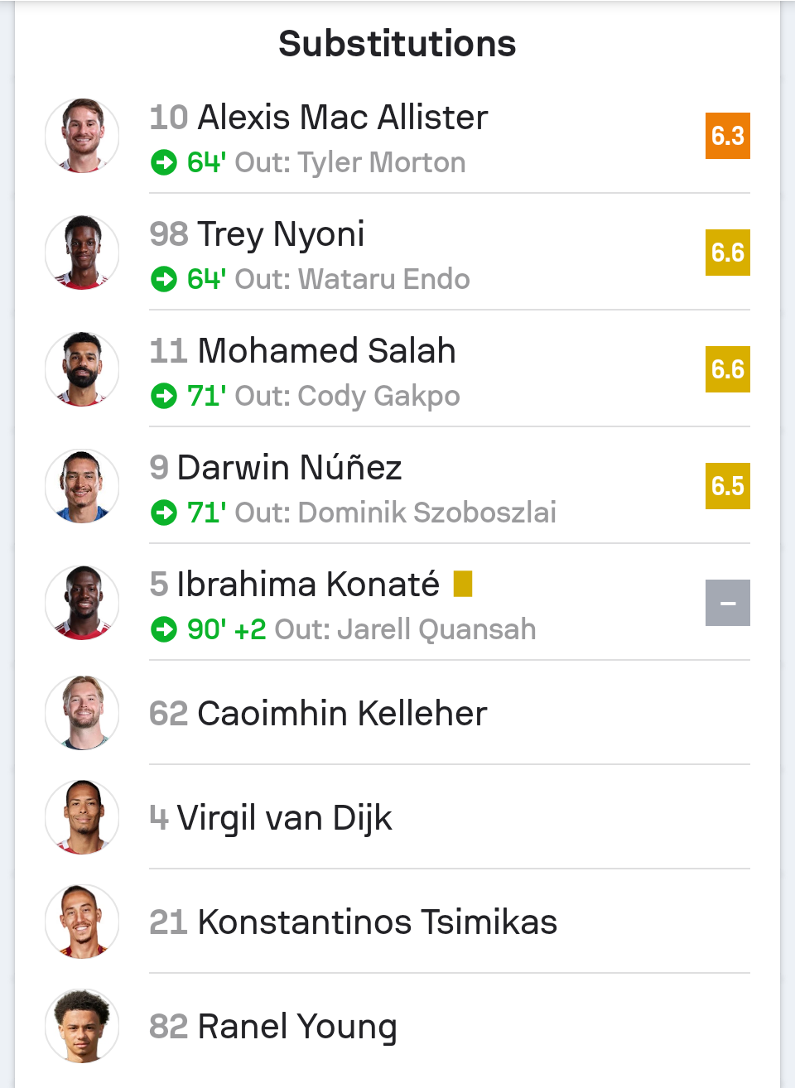Click the green substitution arrow beside Wataru Endo
Viewport: 795px width, 1088px height.
(164, 279)
